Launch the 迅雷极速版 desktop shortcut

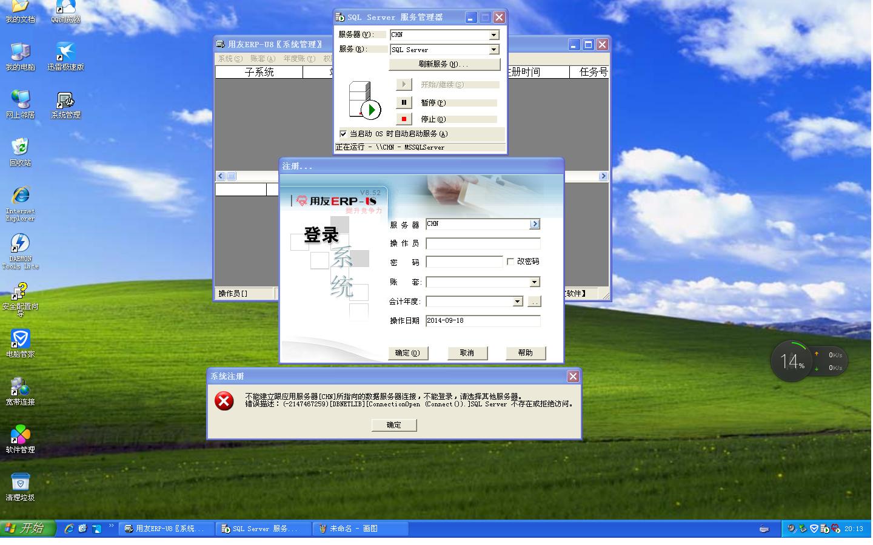[x=65, y=56]
